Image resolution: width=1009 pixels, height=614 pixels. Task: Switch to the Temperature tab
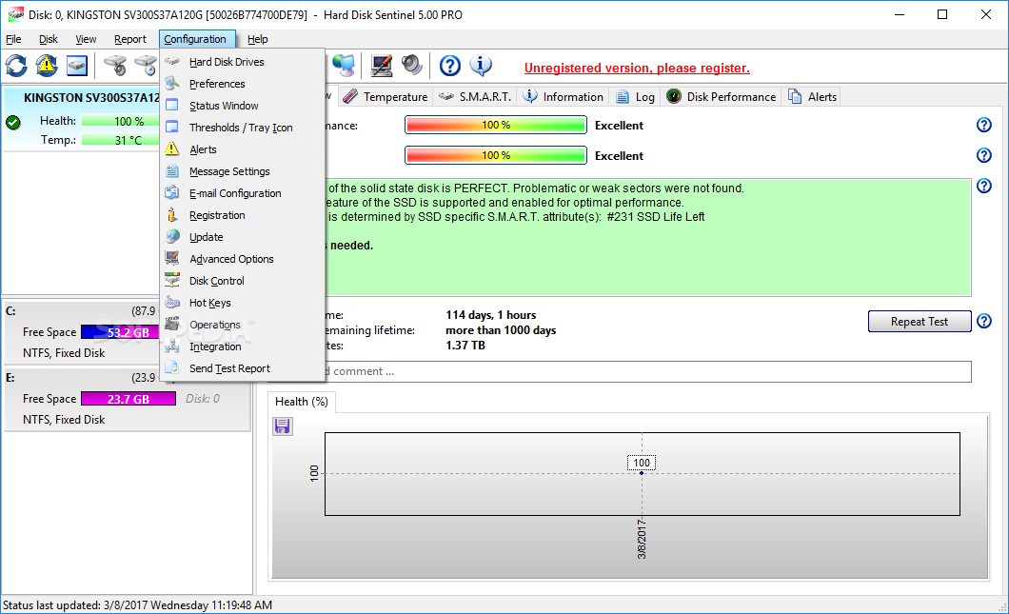pyautogui.click(x=386, y=96)
